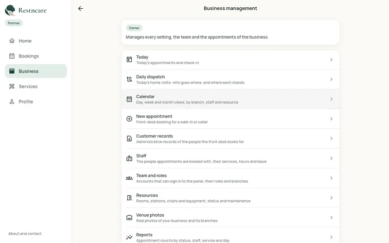Image resolution: width=389 pixels, height=243 pixels.
Task: Open Today via its chevron
Action: [x=332, y=59]
